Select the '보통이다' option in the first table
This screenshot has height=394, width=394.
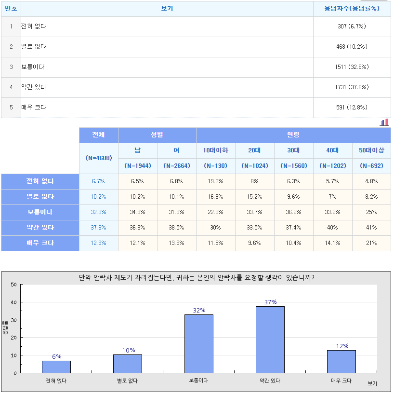click(x=33, y=67)
